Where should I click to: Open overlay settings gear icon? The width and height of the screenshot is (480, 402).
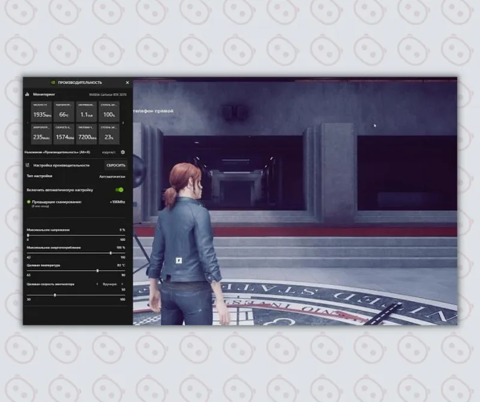(x=123, y=152)
